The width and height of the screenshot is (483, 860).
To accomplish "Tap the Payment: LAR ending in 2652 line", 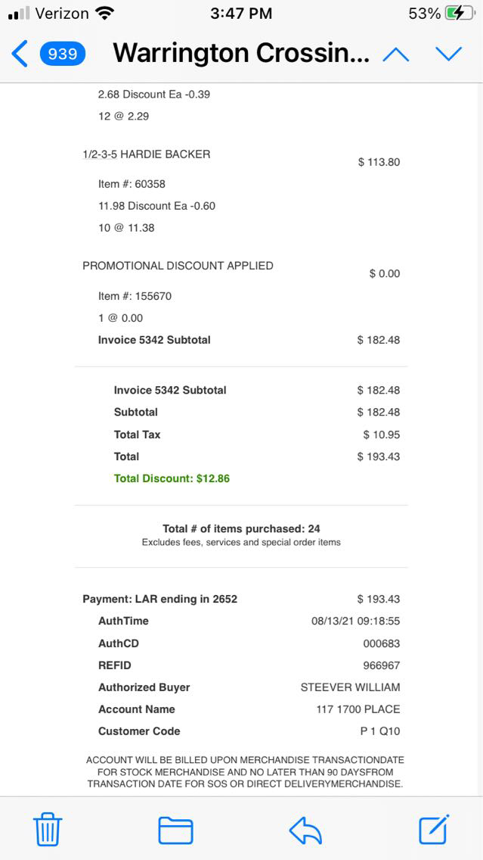I will tap(160, 599).
